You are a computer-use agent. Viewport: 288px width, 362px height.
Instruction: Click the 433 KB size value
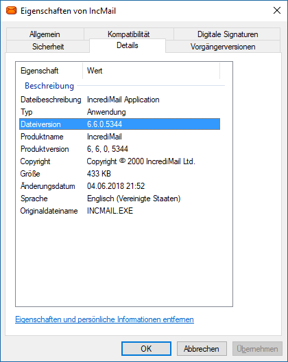[x=99, y=174]
